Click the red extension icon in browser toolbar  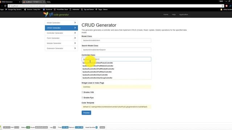click(227, 6)
